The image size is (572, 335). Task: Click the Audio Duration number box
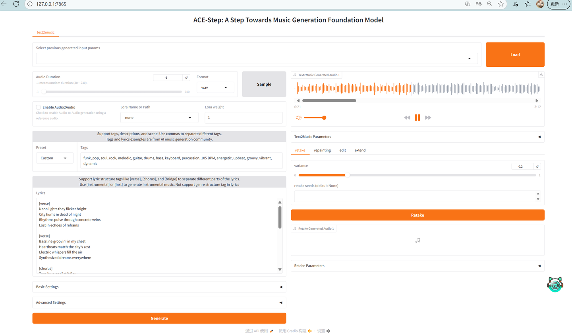click(168, 77)
